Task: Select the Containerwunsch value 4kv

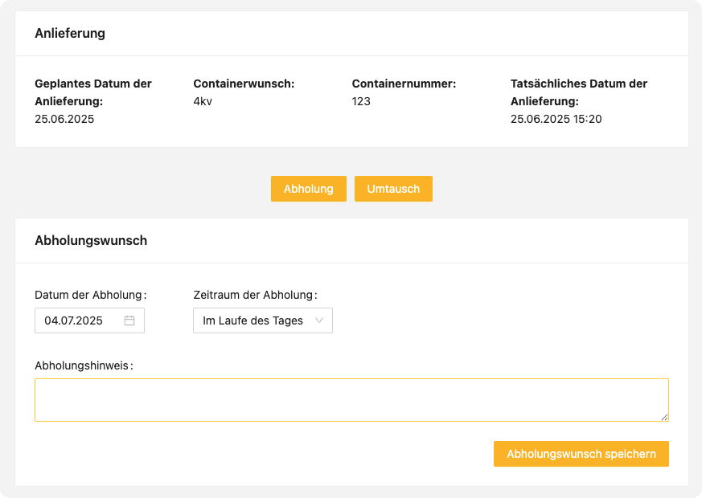Action: (203, 101)
